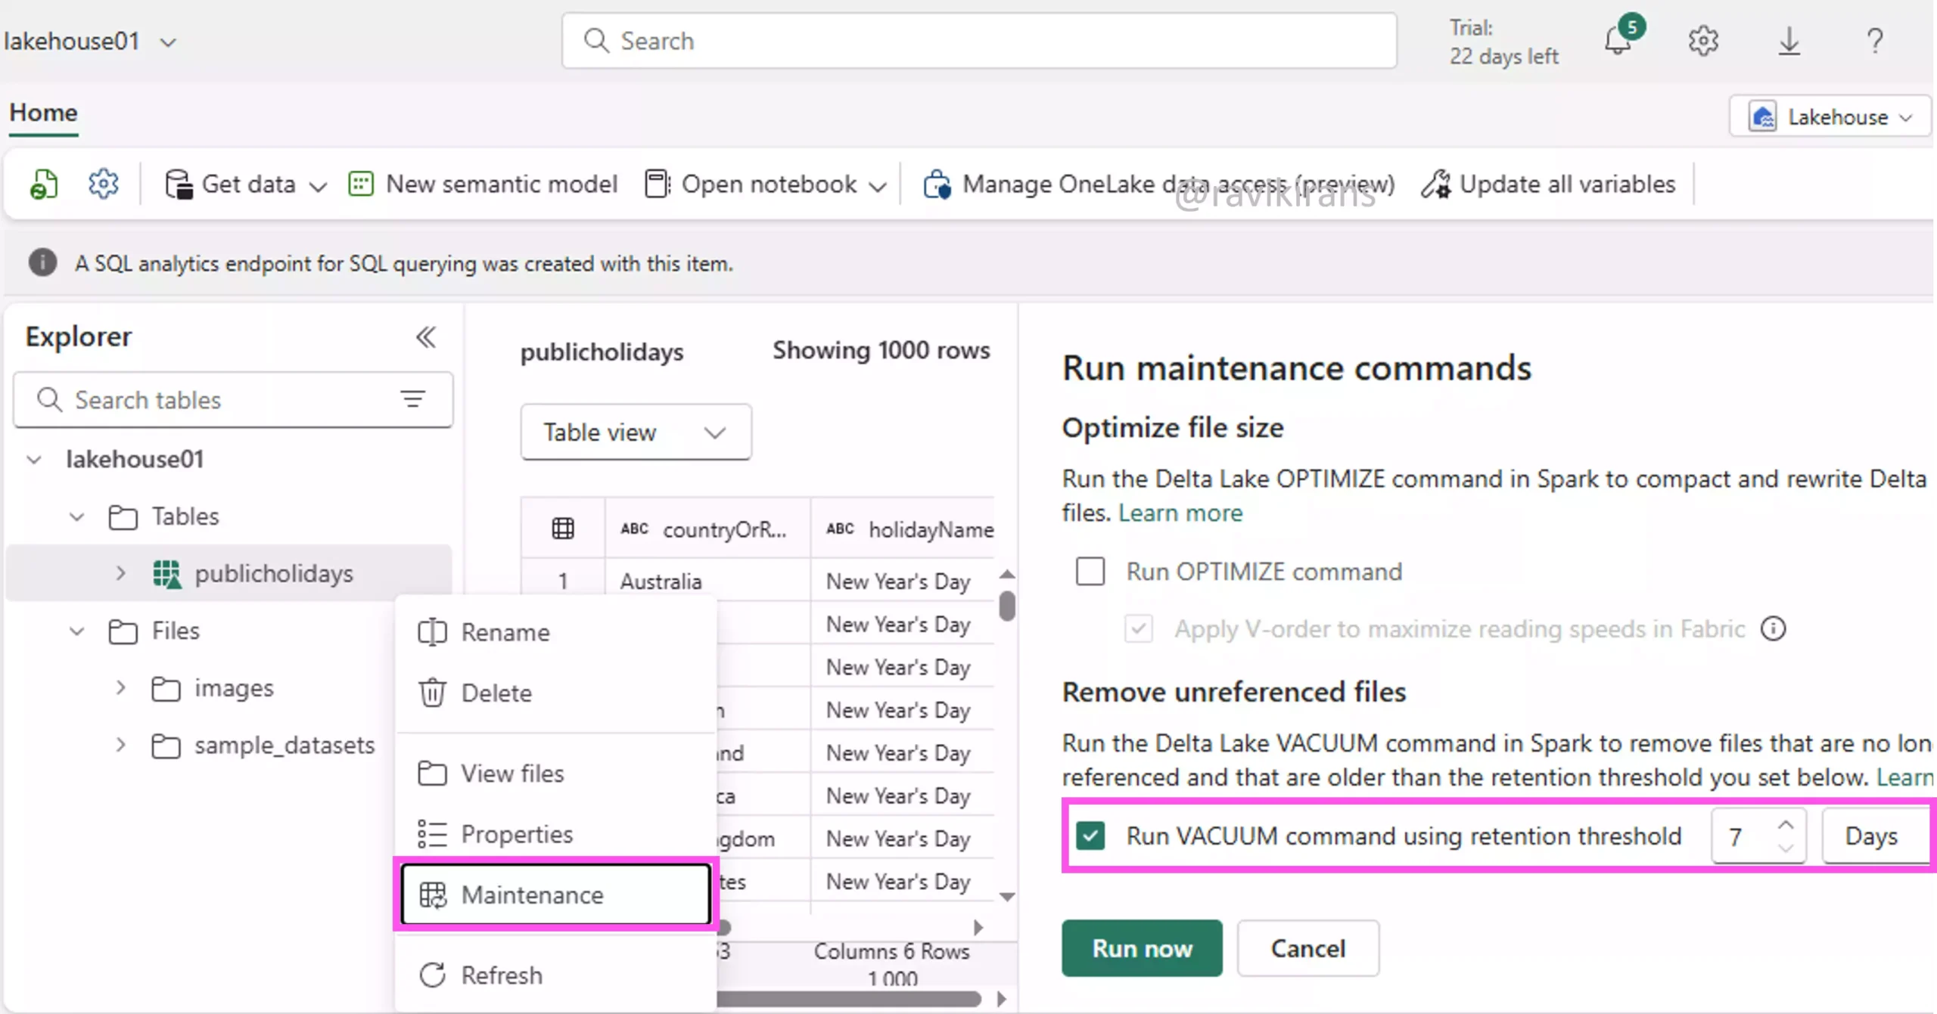Click Learn link in VACUUM description
This screenshot has height=1014, width=1937.
[x=1905, y=777]
